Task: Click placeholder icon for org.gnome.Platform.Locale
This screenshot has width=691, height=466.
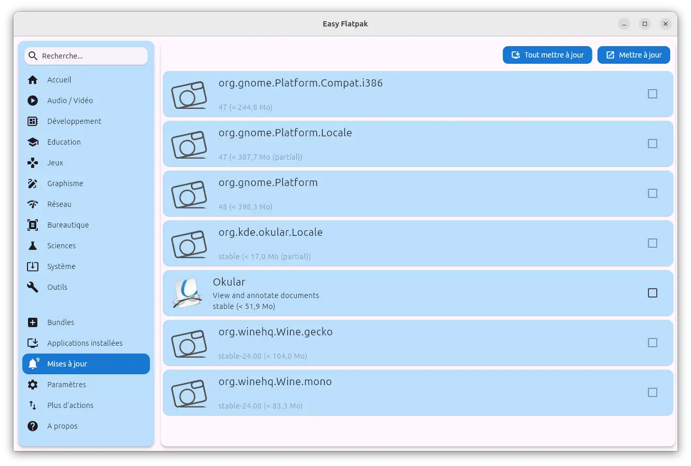Action: (x=189, y=144)
